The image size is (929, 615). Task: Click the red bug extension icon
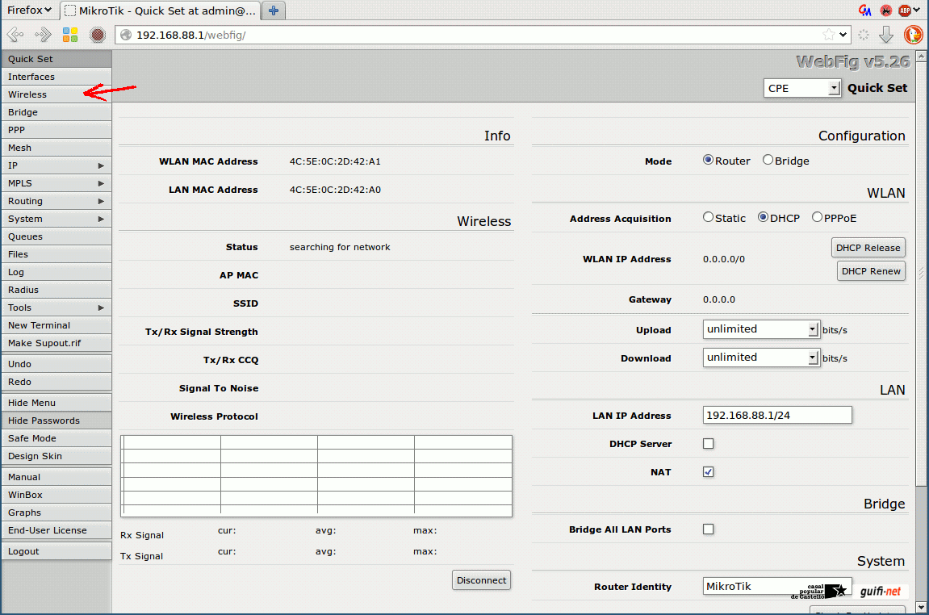point(885,10)
